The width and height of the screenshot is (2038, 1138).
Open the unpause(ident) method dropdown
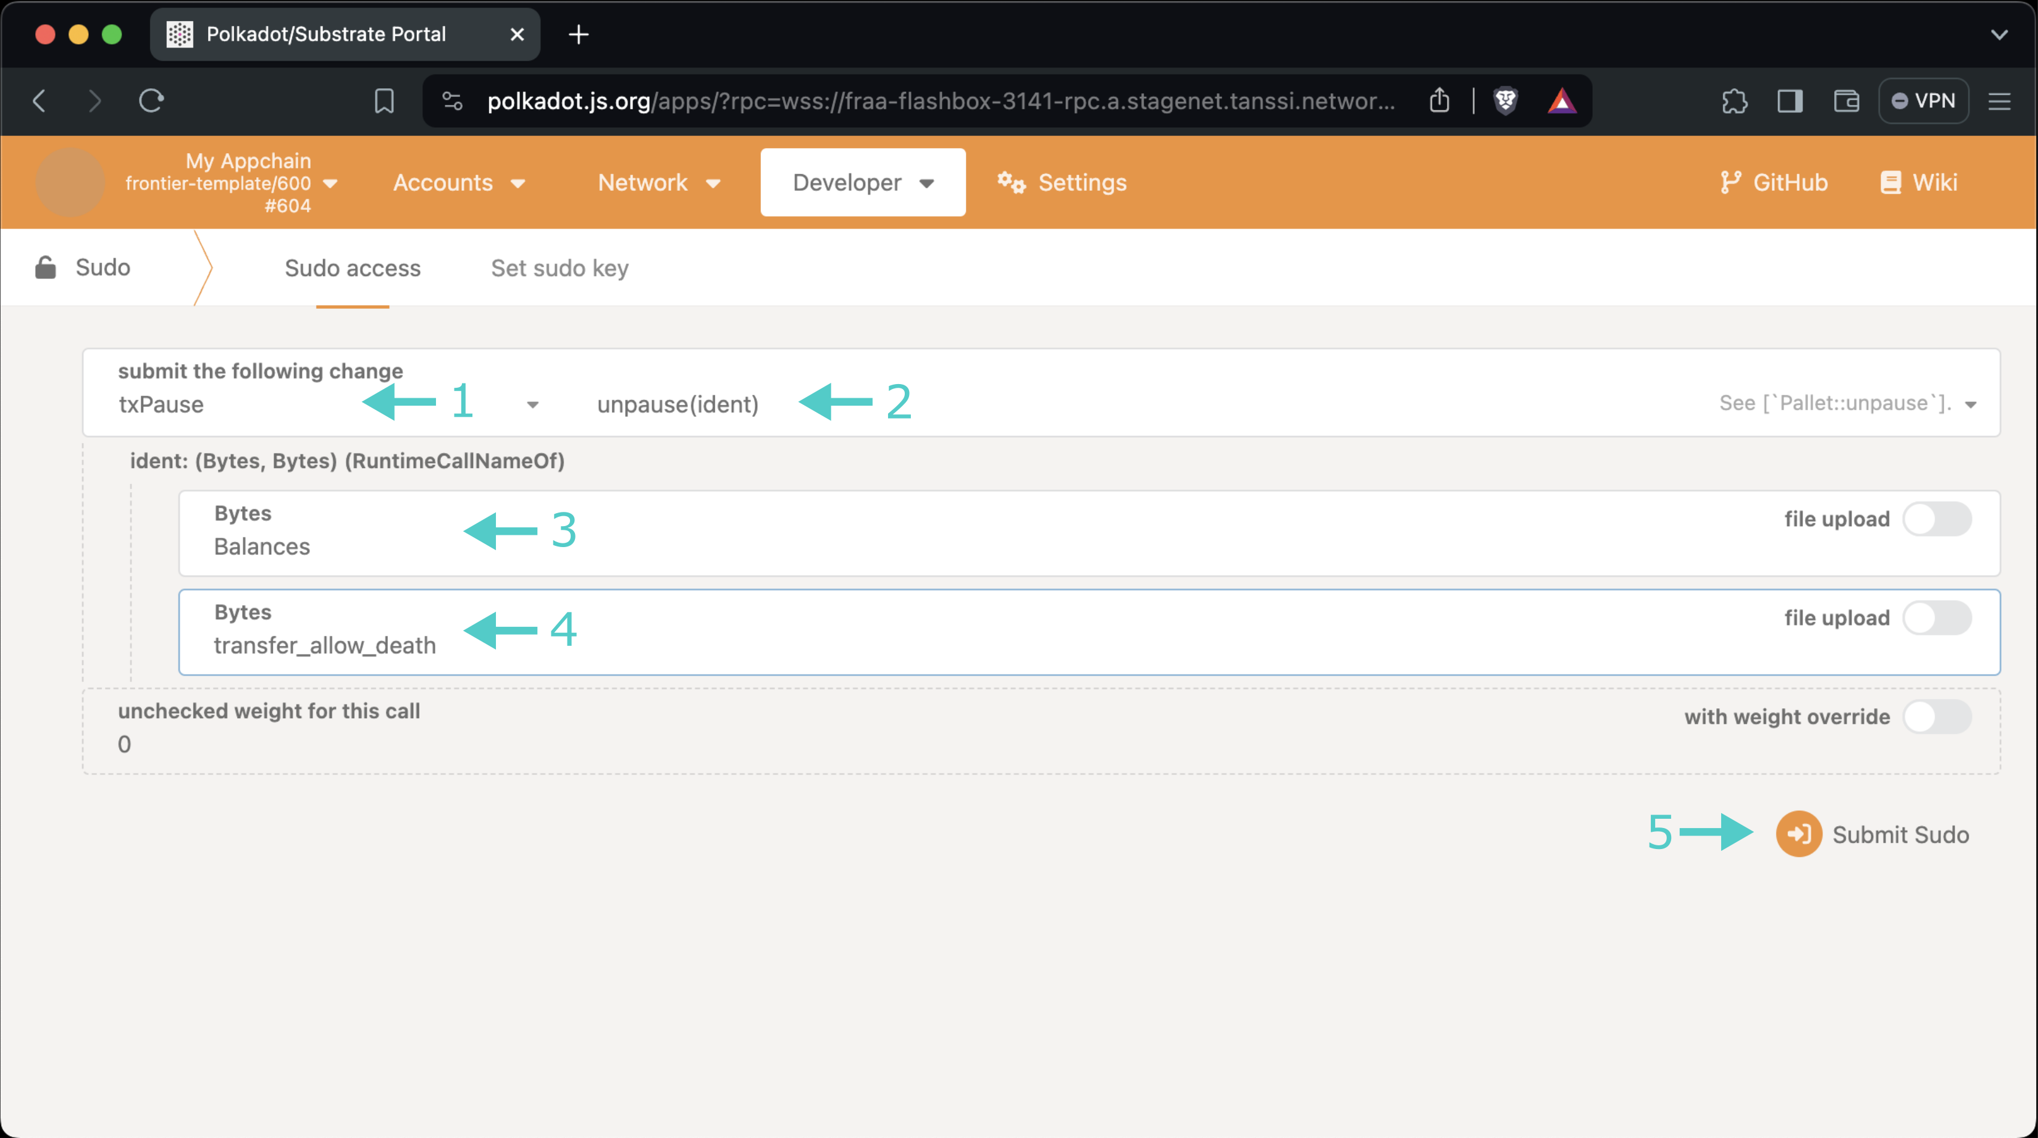coord(677,404)
